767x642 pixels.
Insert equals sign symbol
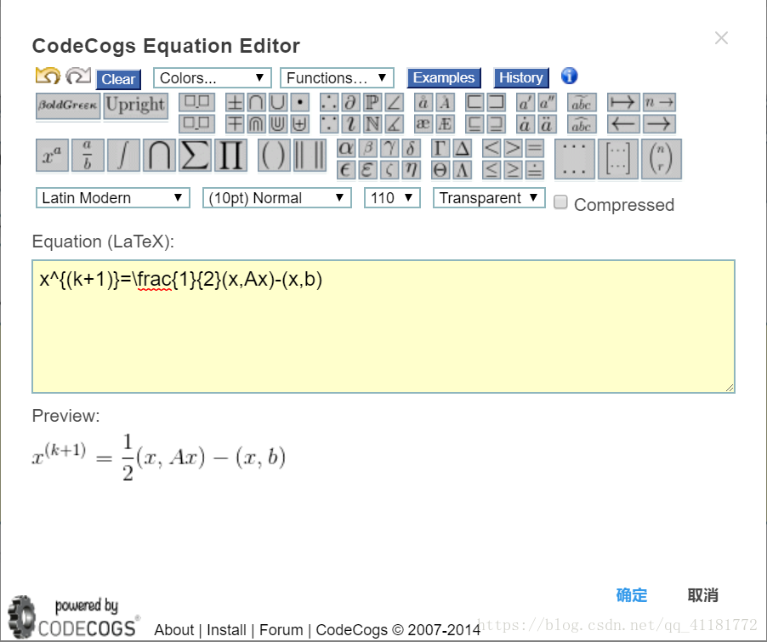[x=535, y=148]
